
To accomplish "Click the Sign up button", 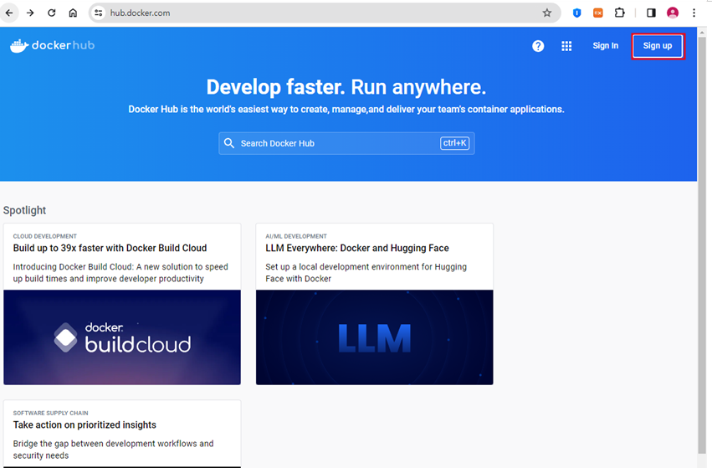I will click(x=658, y=46).
